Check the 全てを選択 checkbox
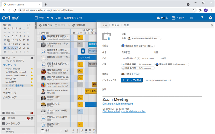 (38, 33)
